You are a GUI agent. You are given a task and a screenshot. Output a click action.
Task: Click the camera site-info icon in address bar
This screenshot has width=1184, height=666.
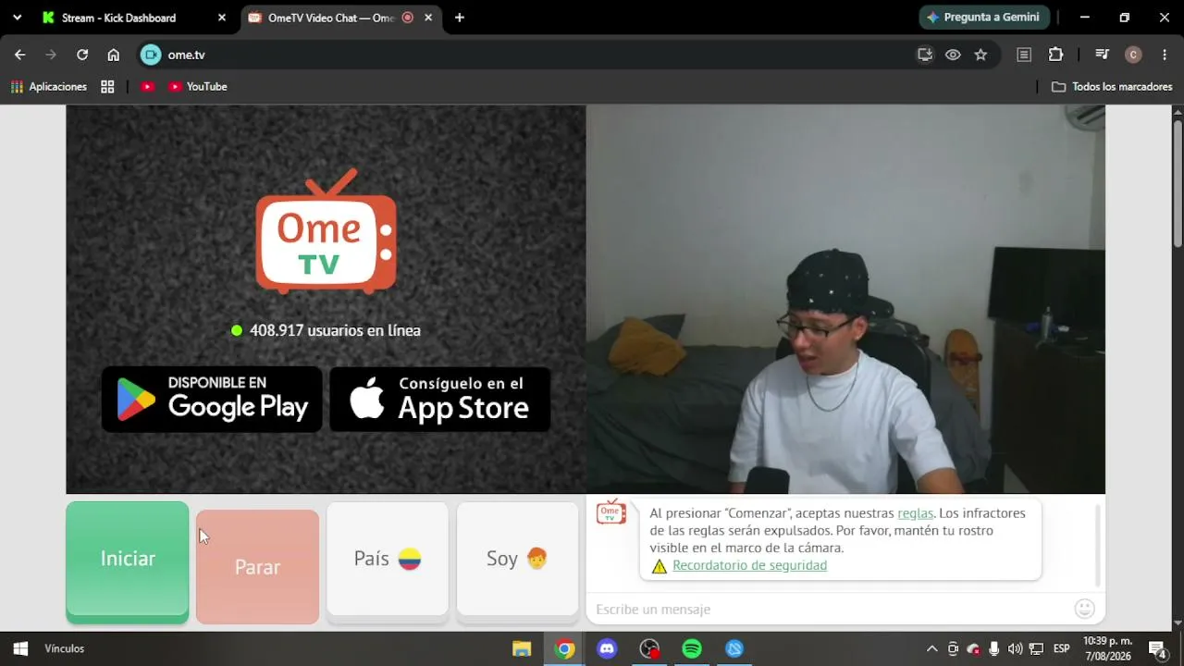[x=150, y=55]
